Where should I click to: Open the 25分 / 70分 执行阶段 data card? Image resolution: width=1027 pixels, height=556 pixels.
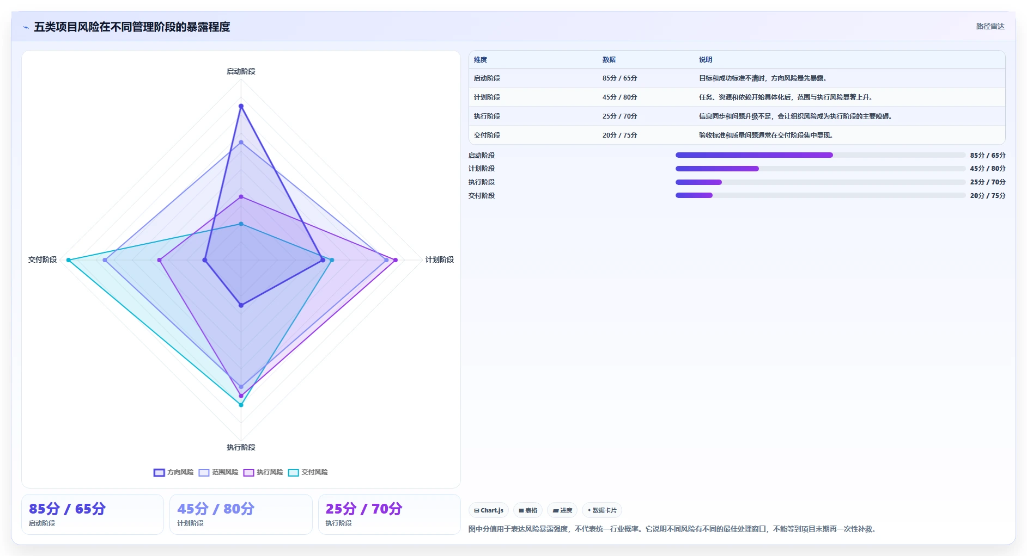(390, 514)
